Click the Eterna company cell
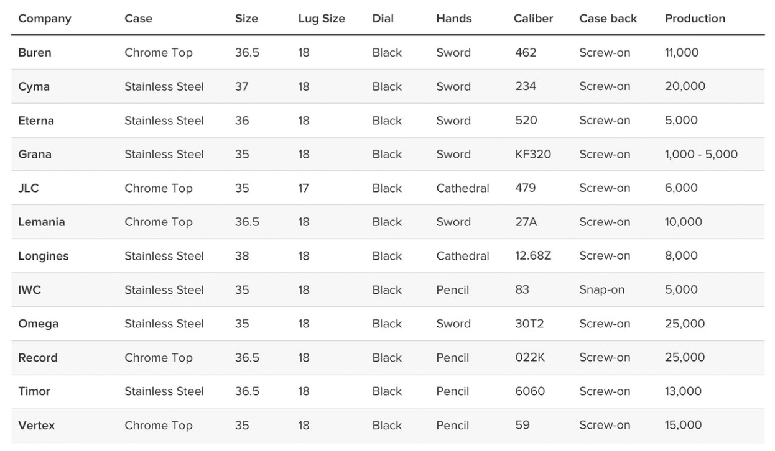The height and width of the screenshot is (451, 775). tap(36, 121)
